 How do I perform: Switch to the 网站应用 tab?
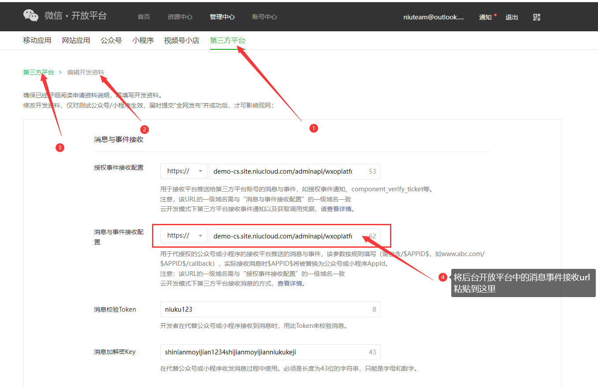pyautogui.click(x=76, y=41)
